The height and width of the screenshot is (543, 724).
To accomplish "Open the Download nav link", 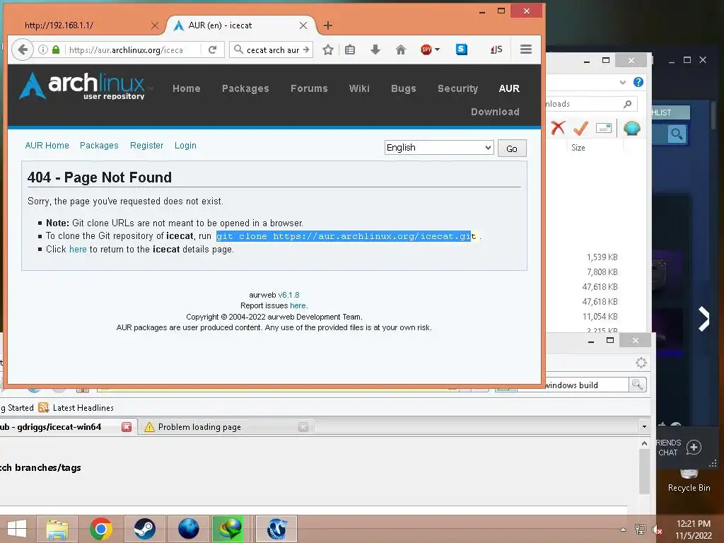I will 495,112.
